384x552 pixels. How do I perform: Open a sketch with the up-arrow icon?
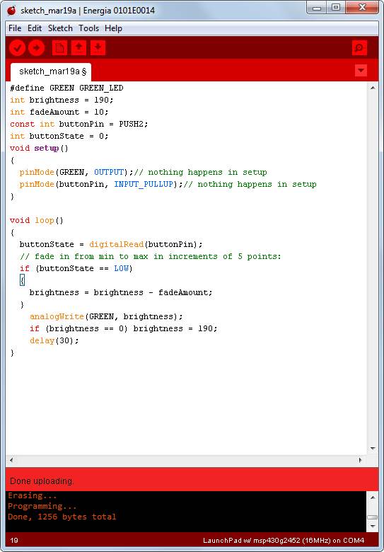coord(78,47)
